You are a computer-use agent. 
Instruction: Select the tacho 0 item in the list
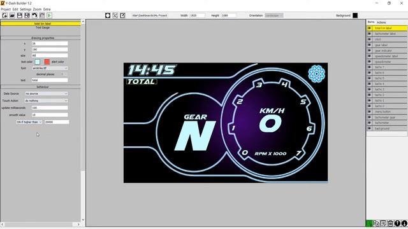(390, 106)
